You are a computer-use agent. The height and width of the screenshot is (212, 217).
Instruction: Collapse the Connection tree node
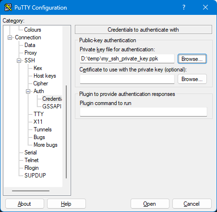(10, 38)
